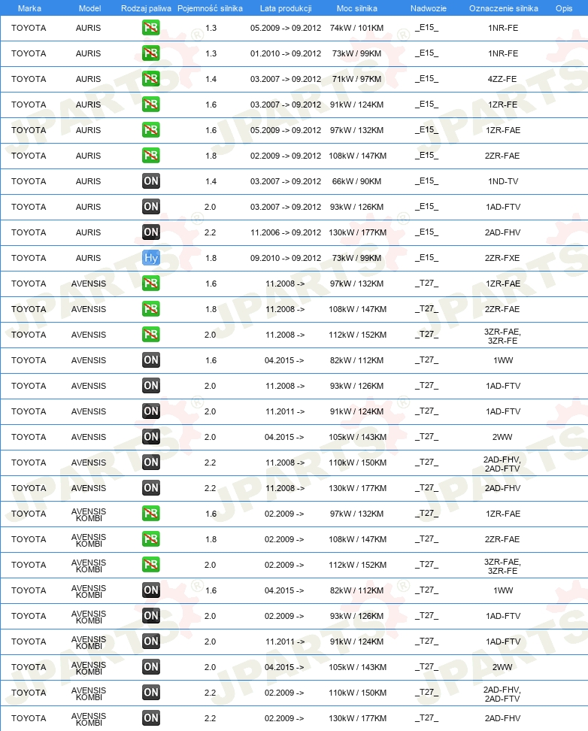The width and height of the screenshot is (588, 731).
Task: Click diesel ON icon in Auris 2AD-FHV row
Action: point(150,232)
